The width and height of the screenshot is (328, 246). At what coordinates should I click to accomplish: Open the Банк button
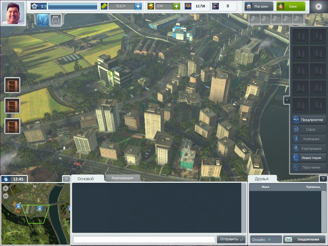coord(291,6)
